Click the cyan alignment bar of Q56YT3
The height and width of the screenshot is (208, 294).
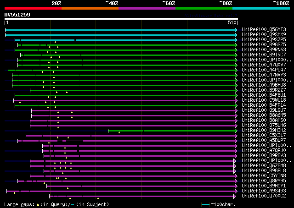click(x=120, y=30)
